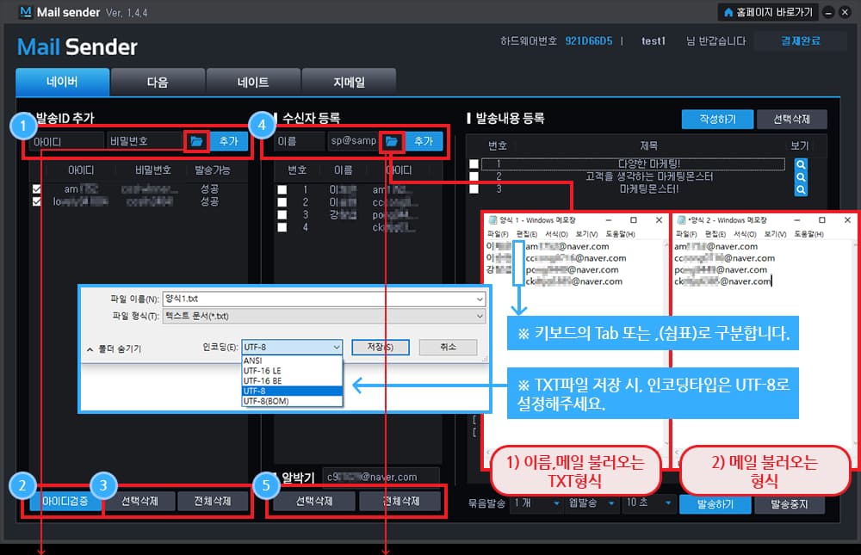861x555 pixels.
Task: Click the 아이디검증 button
Action: click(65, 501)
